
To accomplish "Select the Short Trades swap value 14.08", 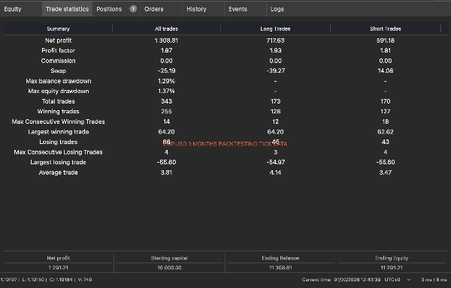I will 385,70.
